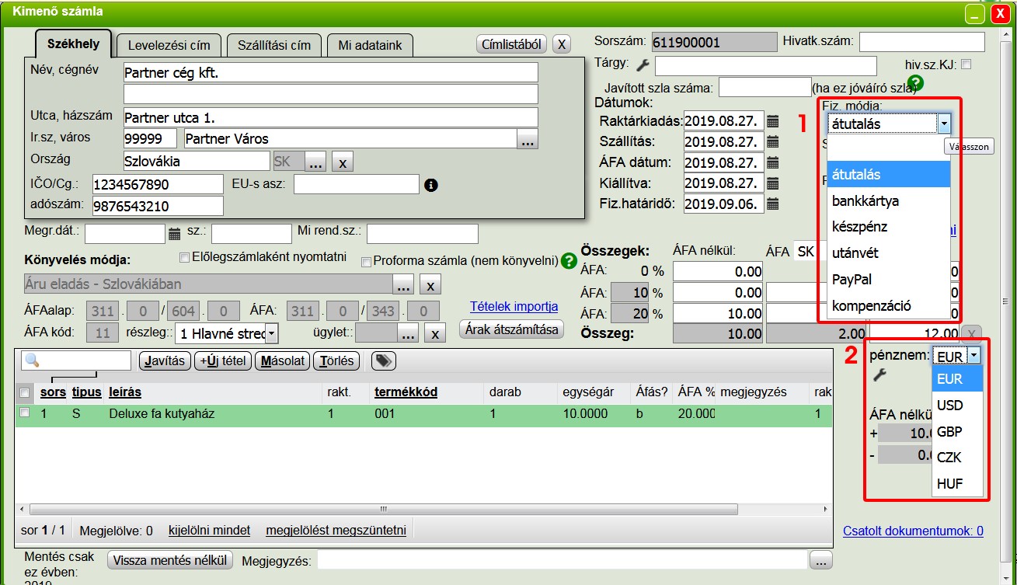This screenshot has height=585, width=1017.
Task: Open the calendar for ÁFA dátum
Action: [x=772, y=163]
